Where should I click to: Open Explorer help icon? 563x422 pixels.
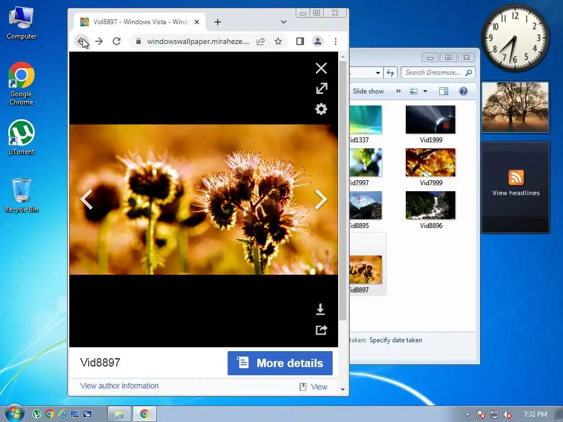(463, 91)
